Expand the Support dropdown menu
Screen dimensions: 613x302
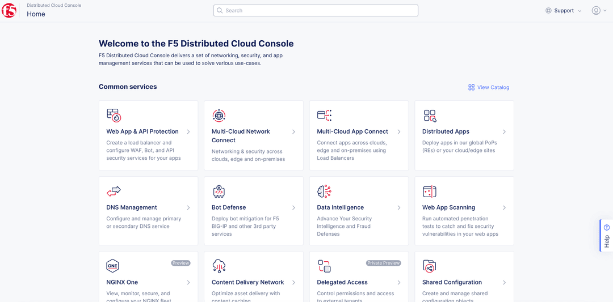pos(564,11)
